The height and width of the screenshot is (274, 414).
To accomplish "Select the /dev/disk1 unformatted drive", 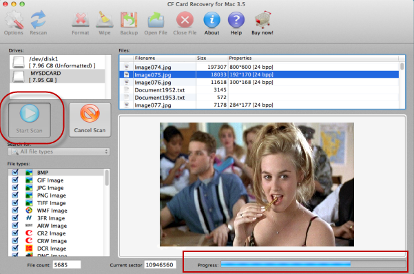I will 57,62.
